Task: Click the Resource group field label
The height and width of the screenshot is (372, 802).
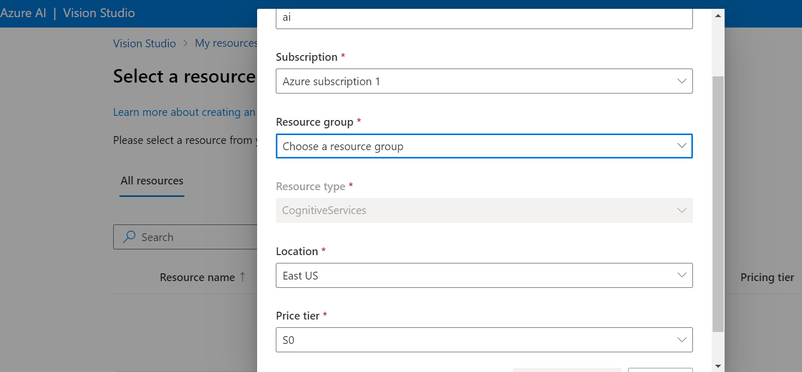Action: [x=314, y=122]
